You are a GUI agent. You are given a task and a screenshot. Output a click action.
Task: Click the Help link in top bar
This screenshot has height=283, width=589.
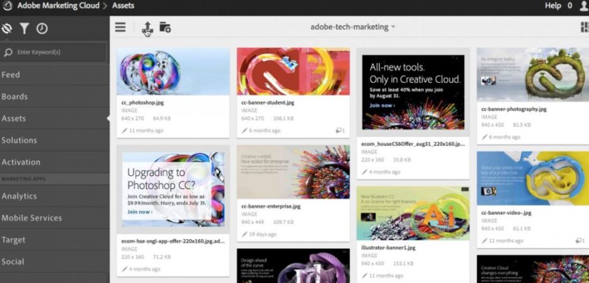553,6
